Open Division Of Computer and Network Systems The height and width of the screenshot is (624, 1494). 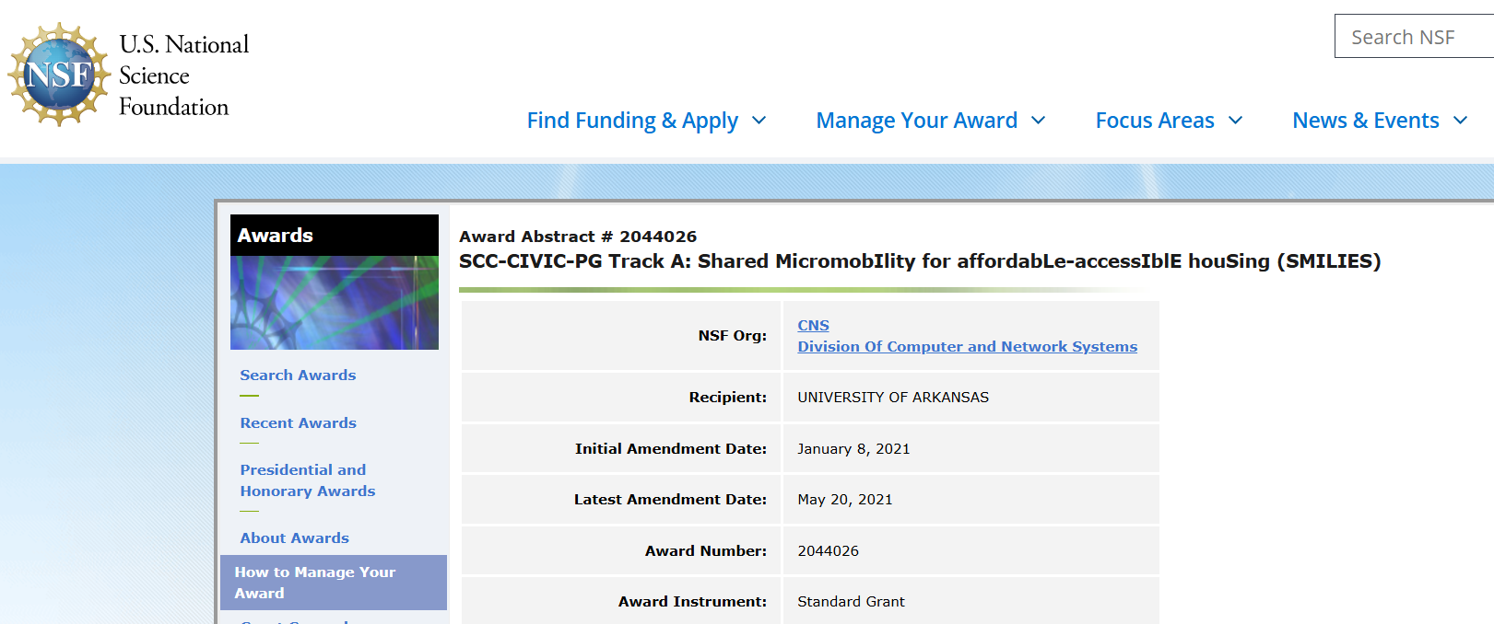[x=968, y=346]
